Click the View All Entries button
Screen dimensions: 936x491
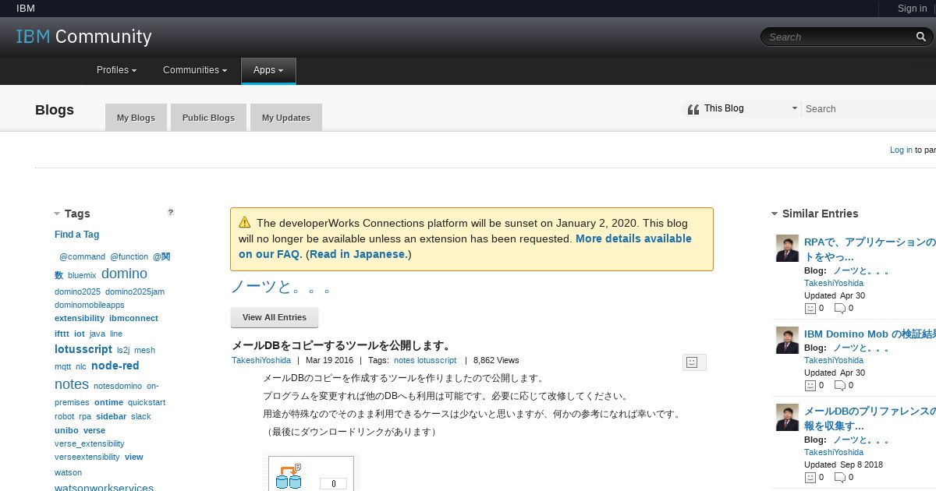275,317
